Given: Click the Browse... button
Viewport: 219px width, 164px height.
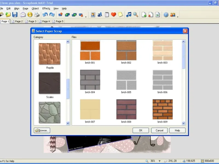Looking at the screenshot, I should pos(42,130).
